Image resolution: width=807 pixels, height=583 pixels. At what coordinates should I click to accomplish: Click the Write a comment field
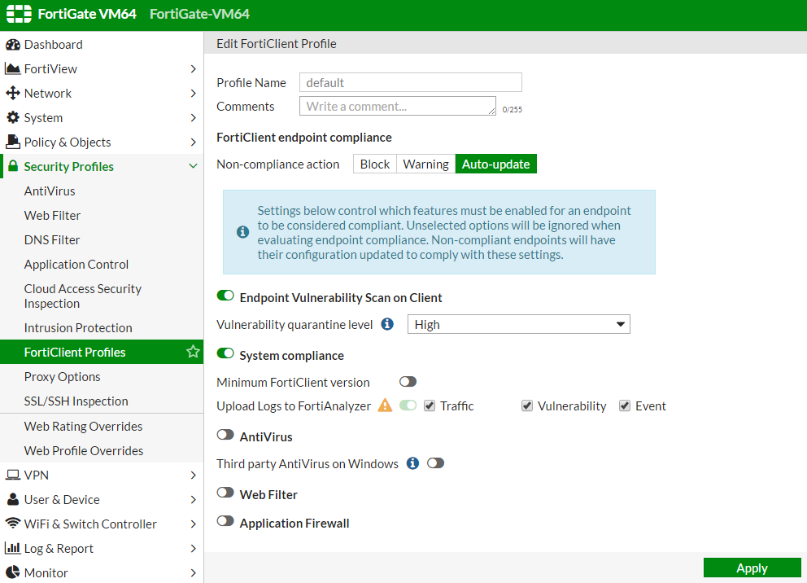point(397,106)
